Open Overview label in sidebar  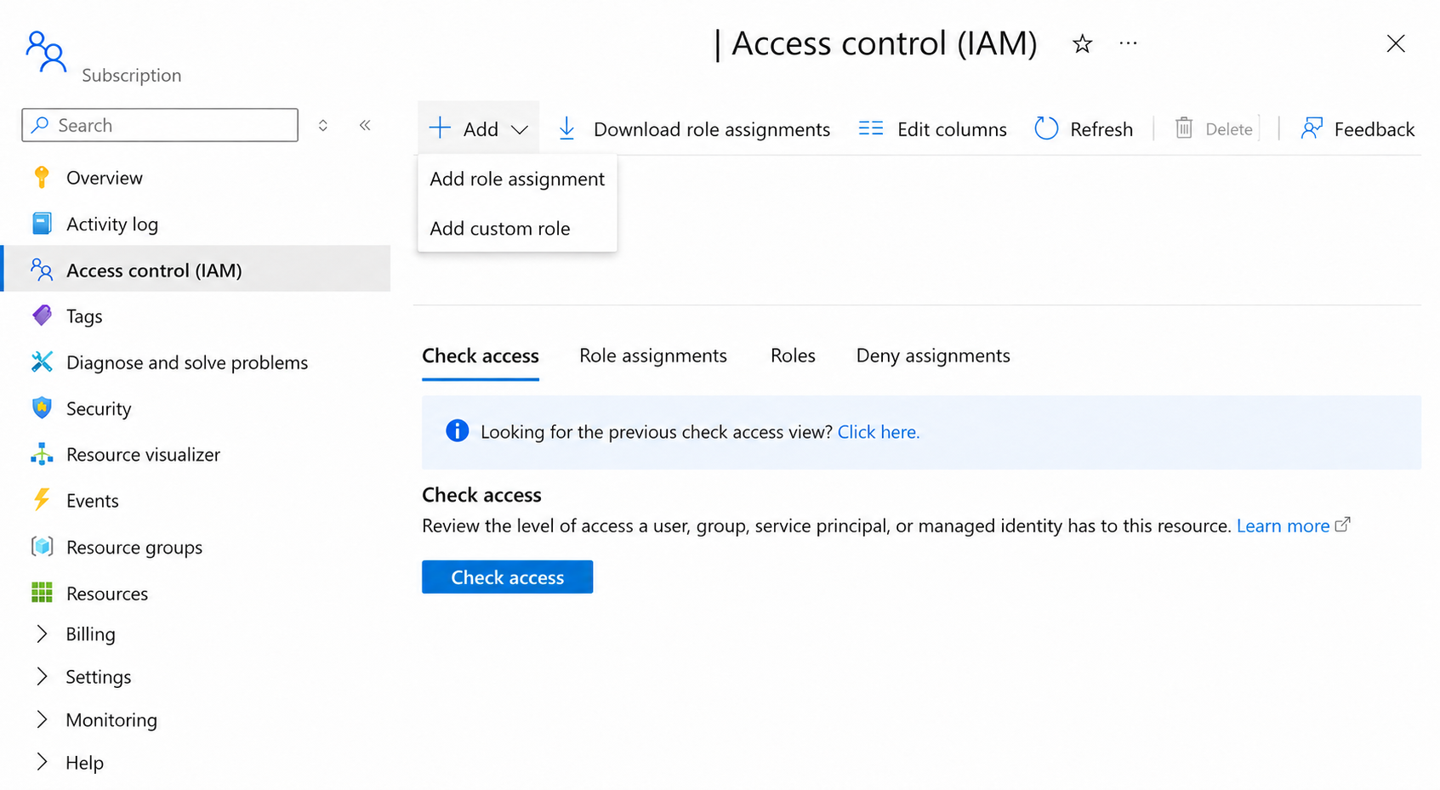tap(105, 178)
